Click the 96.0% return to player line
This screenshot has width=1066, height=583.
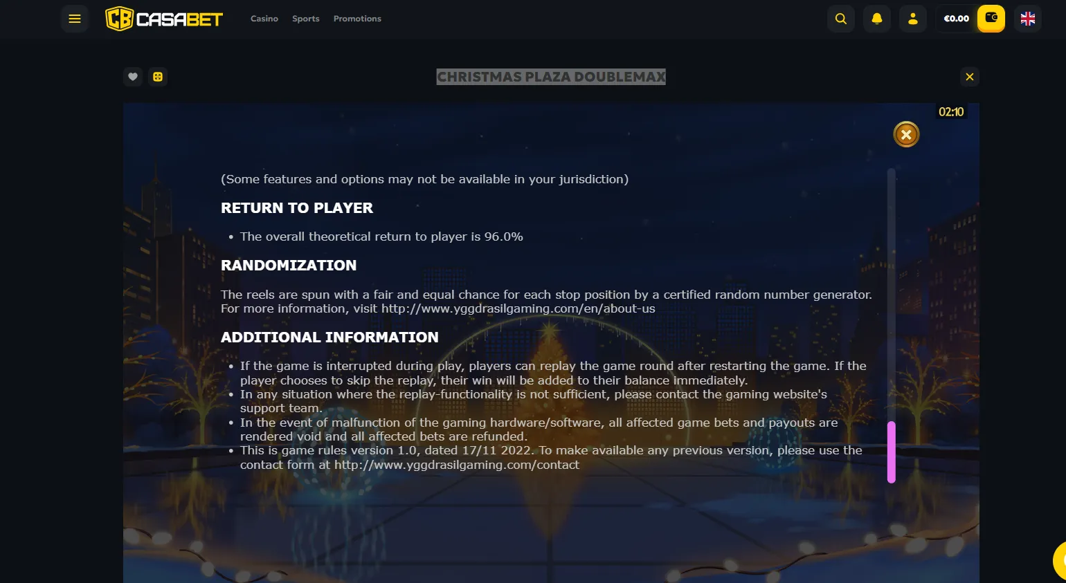381,237
